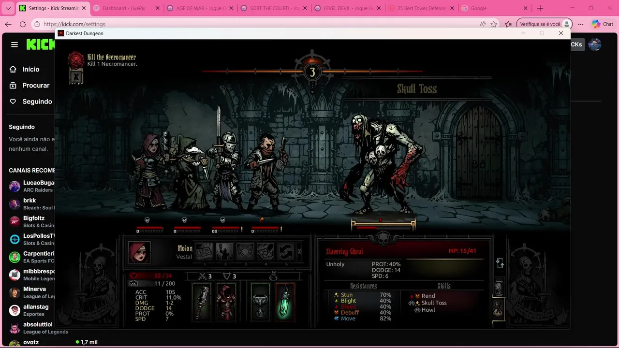Click the Move resistance row
Screen dimensions: 619x348
tap(363, 319)
